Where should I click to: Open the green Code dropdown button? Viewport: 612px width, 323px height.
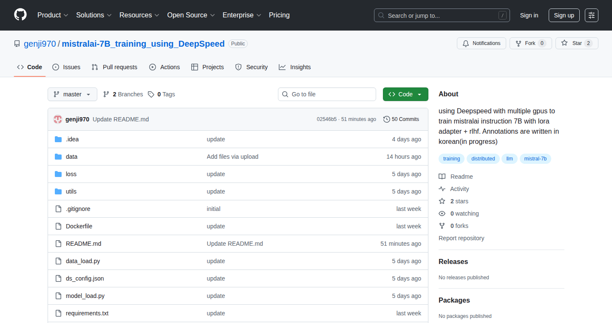[405, 94]
